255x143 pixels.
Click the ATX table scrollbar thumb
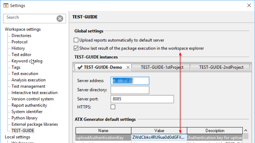tap(246, 136)
